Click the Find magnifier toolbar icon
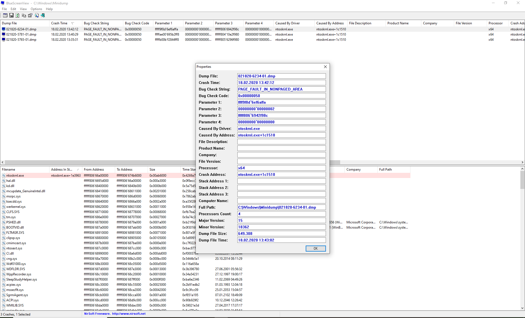The width and height of the screenshot is (525, 318). click(x=36, y=16)
